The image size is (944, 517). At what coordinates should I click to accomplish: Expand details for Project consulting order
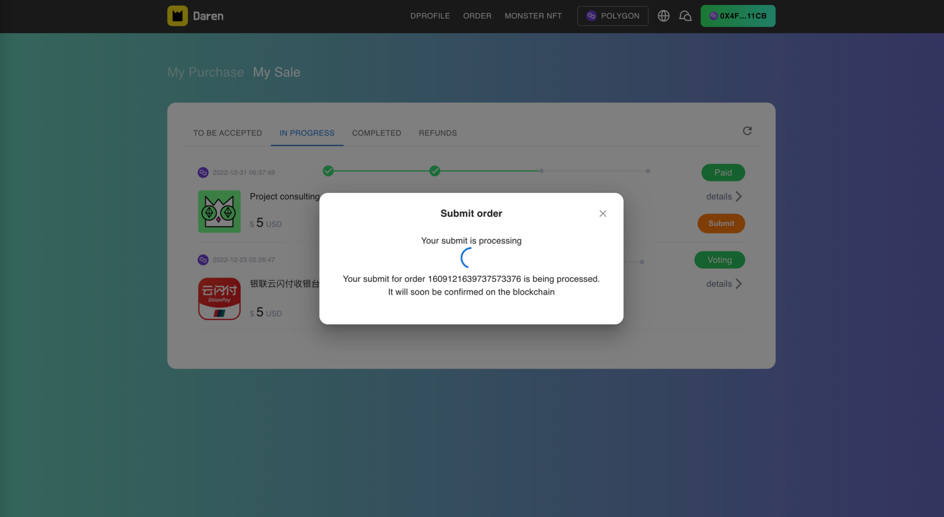(x=724, y=196)
